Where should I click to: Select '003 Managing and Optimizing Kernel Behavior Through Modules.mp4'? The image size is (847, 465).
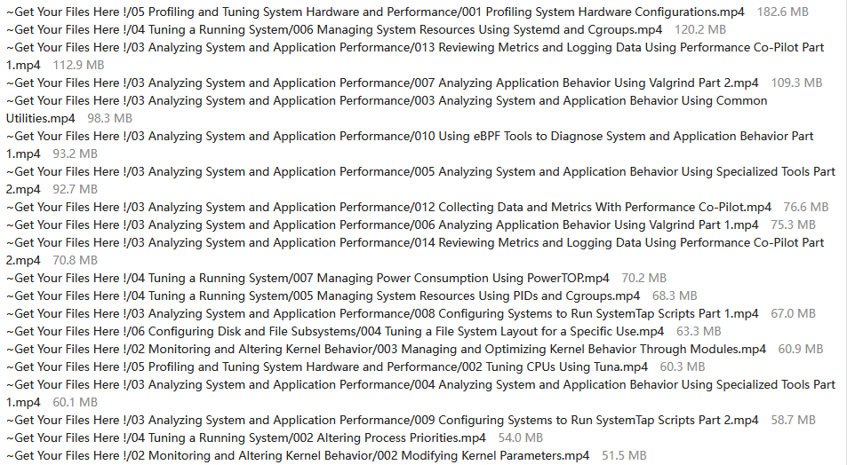pos(387,351)
